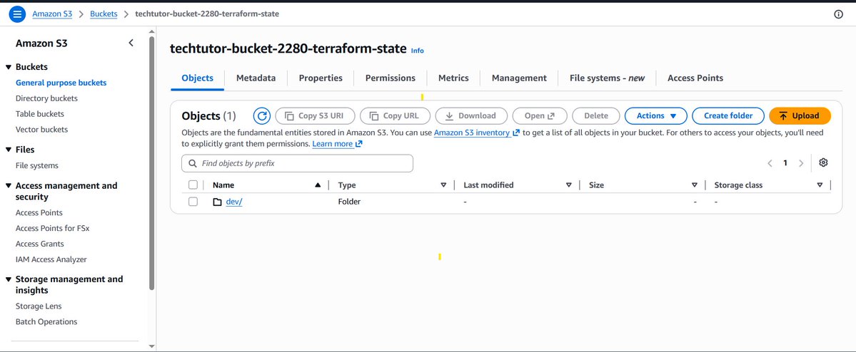This screenshot has height=352, width=856.
Task: Open the dev/ folder link
Action: coord(234,202)
